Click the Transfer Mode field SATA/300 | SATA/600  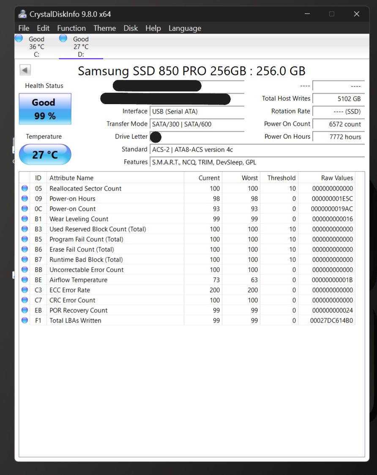(197, 124)
